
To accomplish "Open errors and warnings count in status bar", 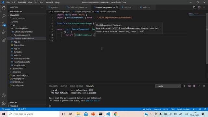I will pyautogui.click(x=22, y=109).
